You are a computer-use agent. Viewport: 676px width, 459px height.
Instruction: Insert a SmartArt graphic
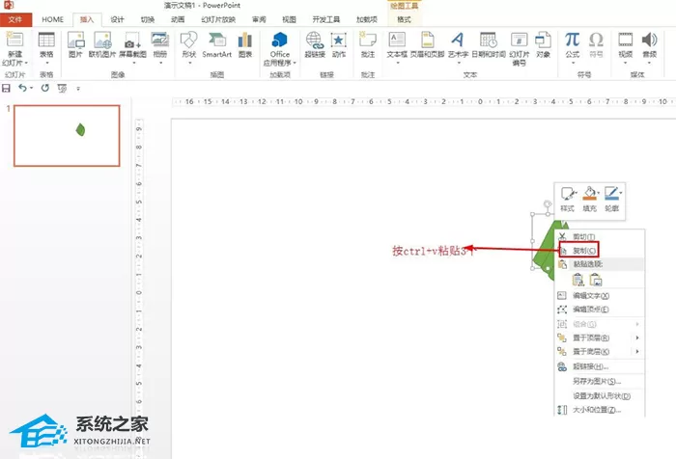point(217,45)
